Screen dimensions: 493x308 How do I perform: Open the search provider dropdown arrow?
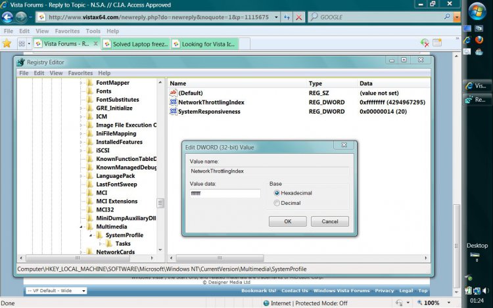(x=457, y=17)
